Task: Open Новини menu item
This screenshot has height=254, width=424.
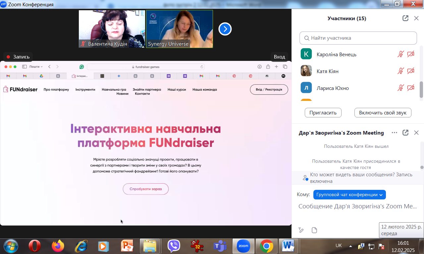Action: [123, 94]
